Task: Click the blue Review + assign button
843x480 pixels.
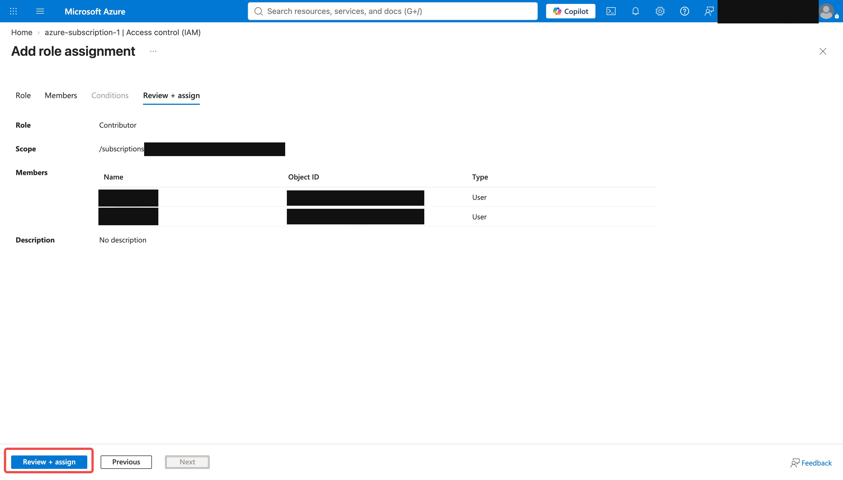Action: 49,462
